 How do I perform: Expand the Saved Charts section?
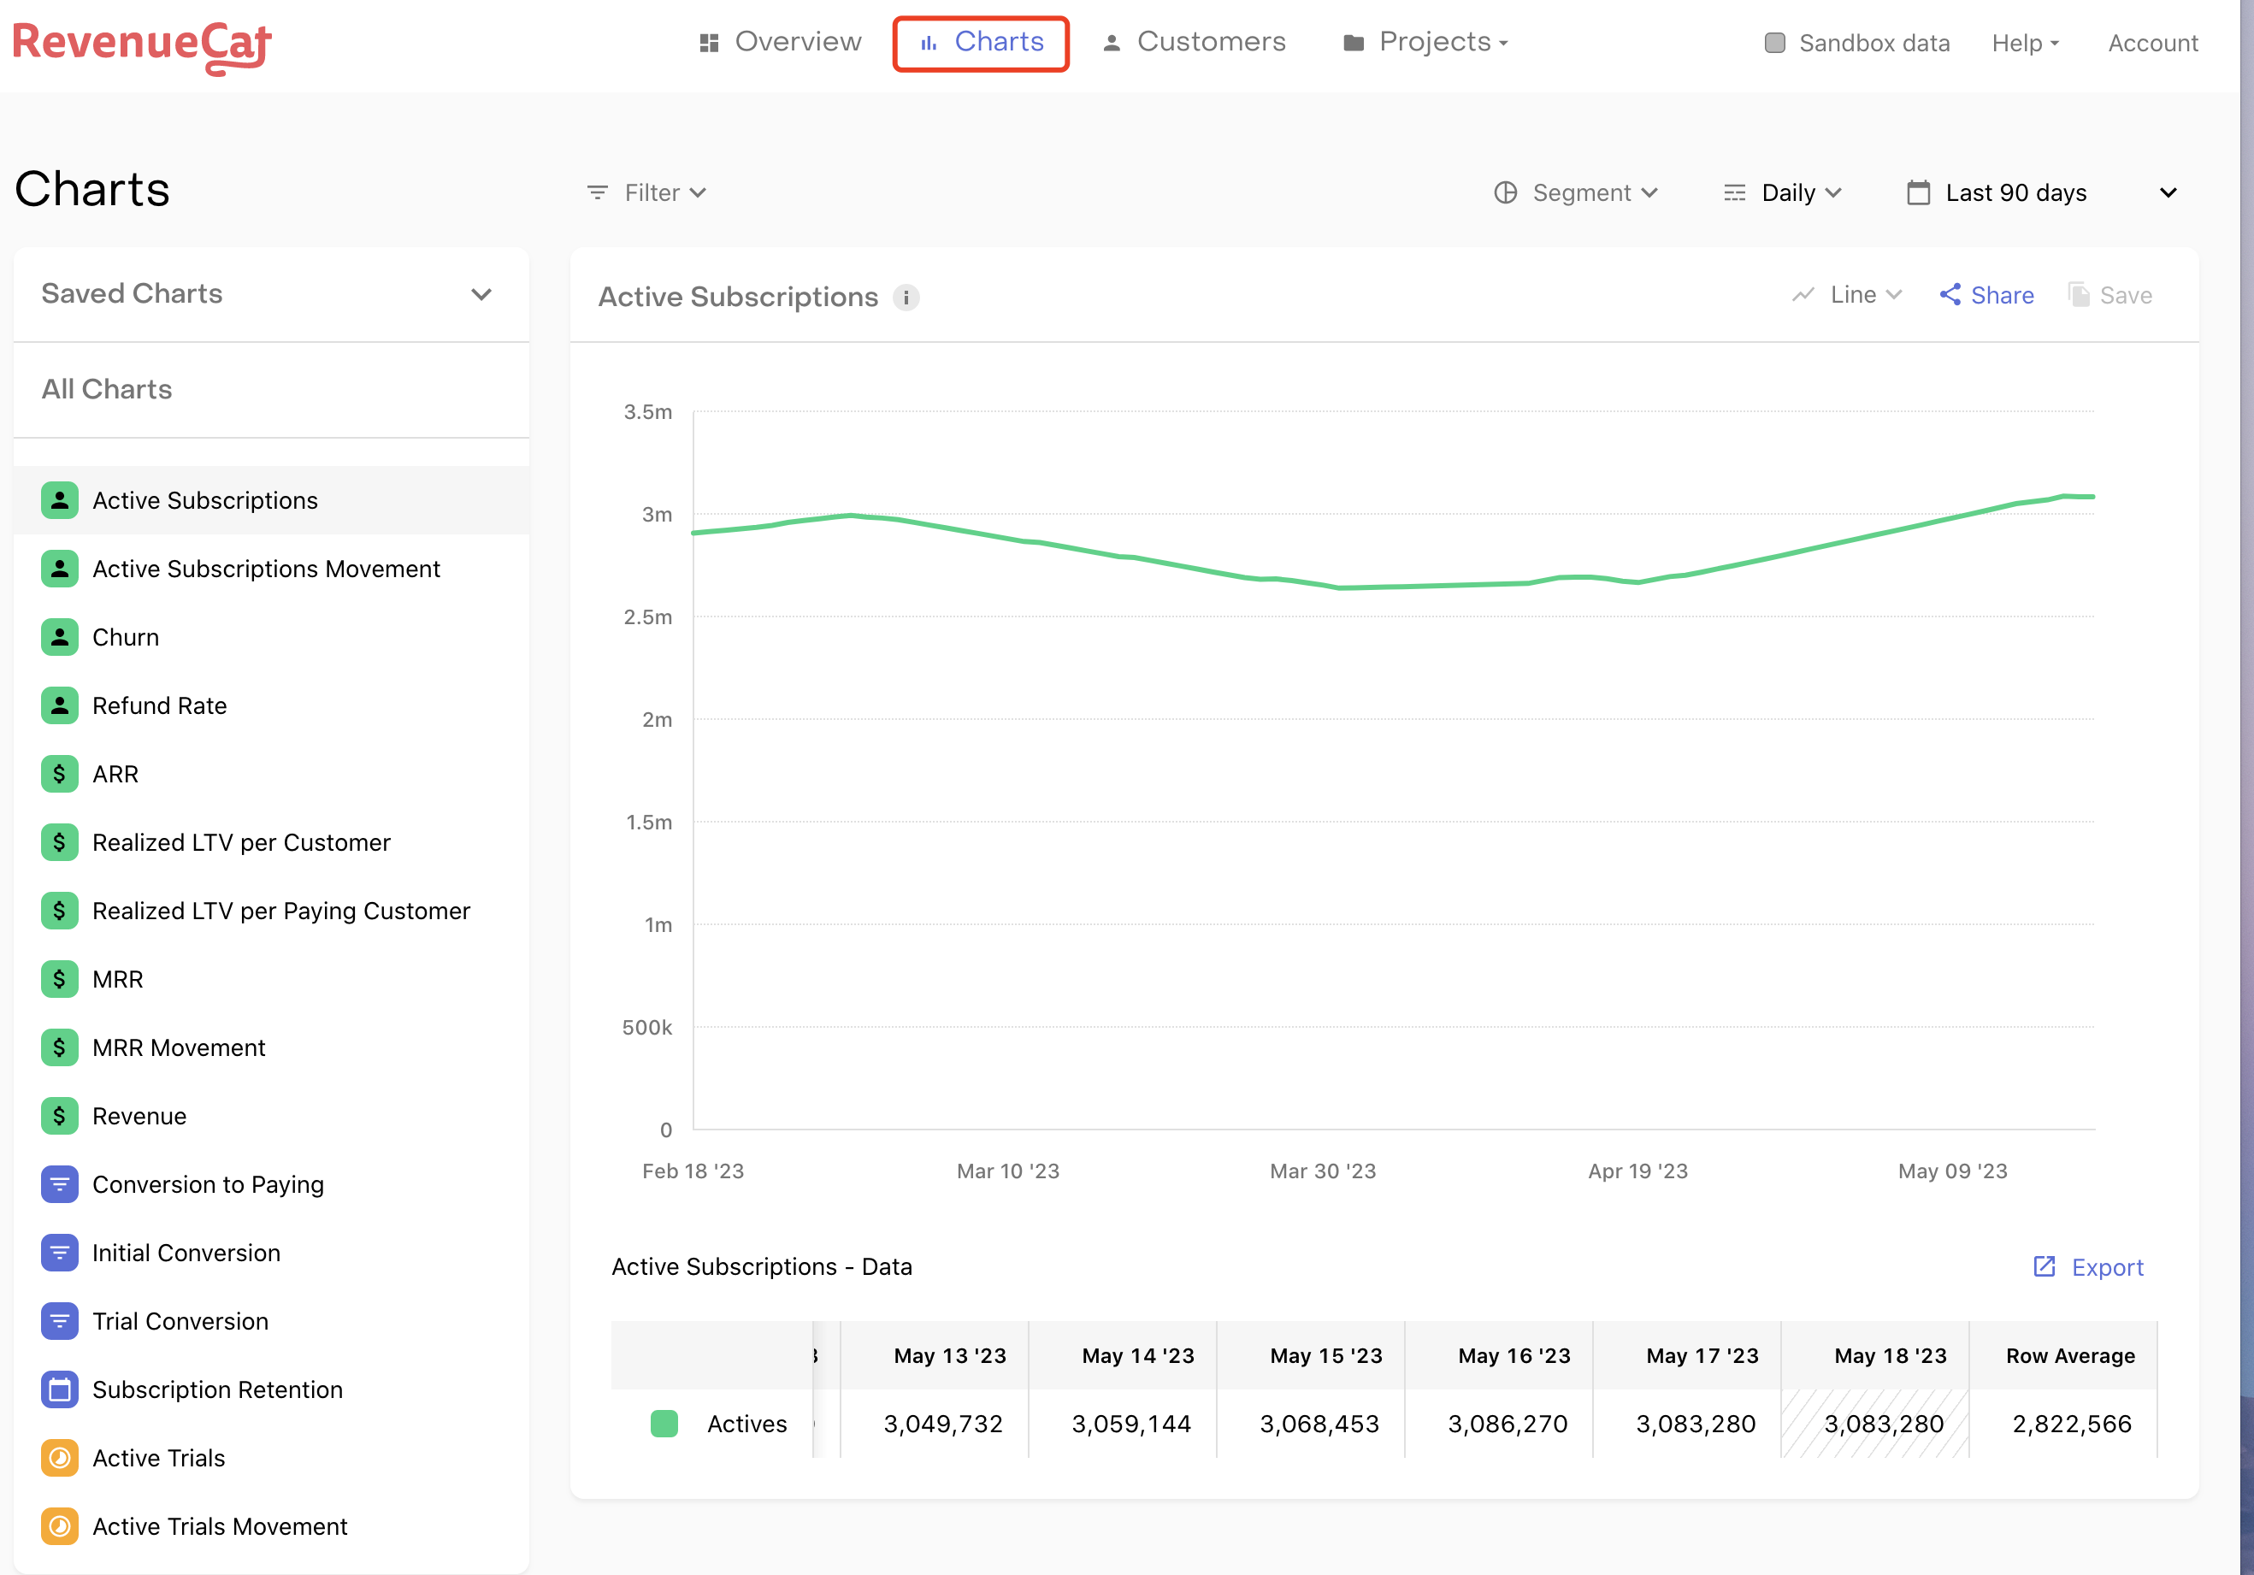(481, 293)
